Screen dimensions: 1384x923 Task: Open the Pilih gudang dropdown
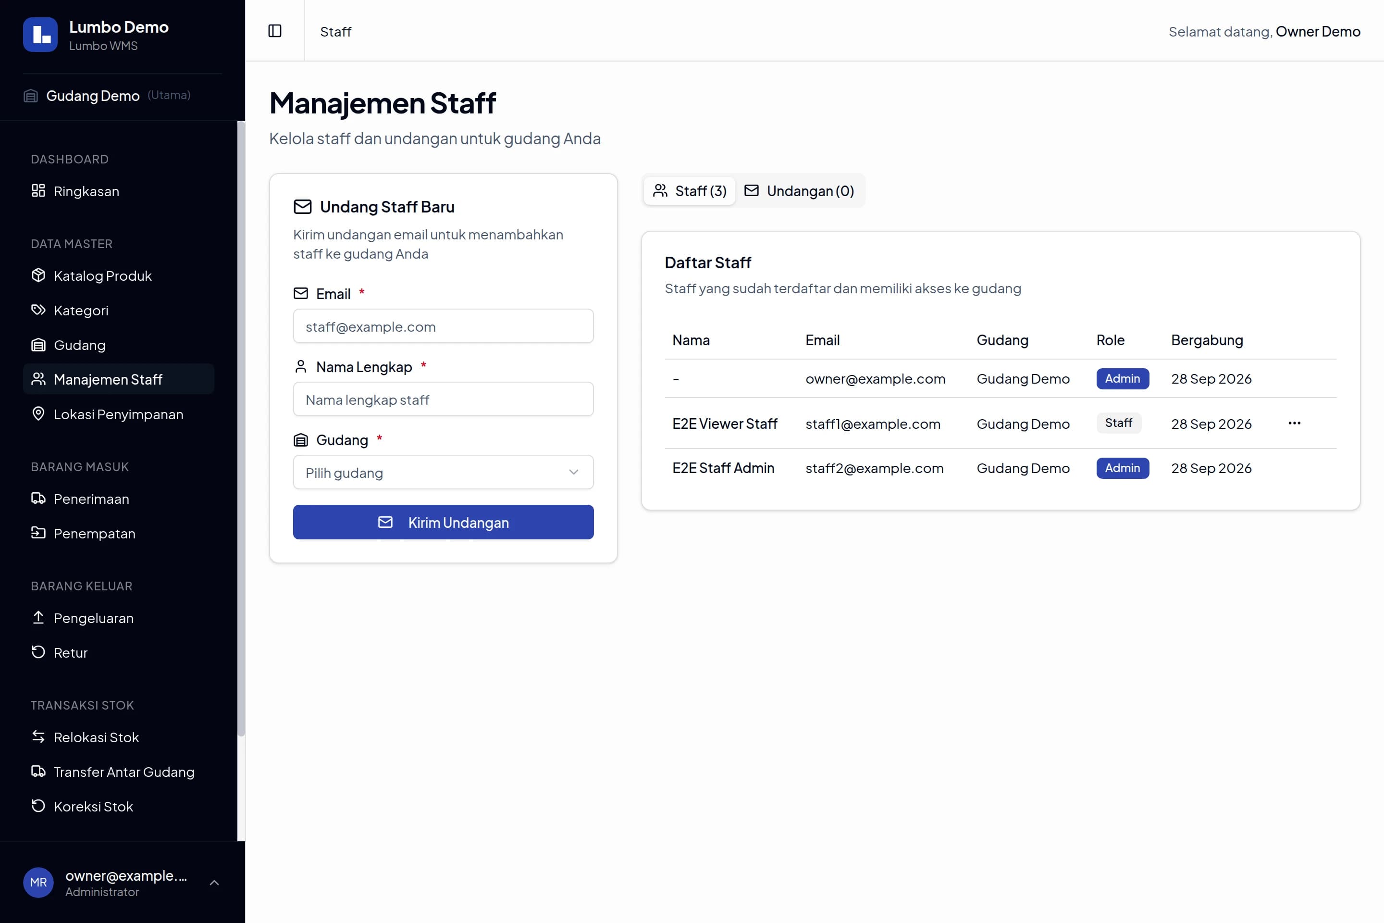[x=443, y=472]
